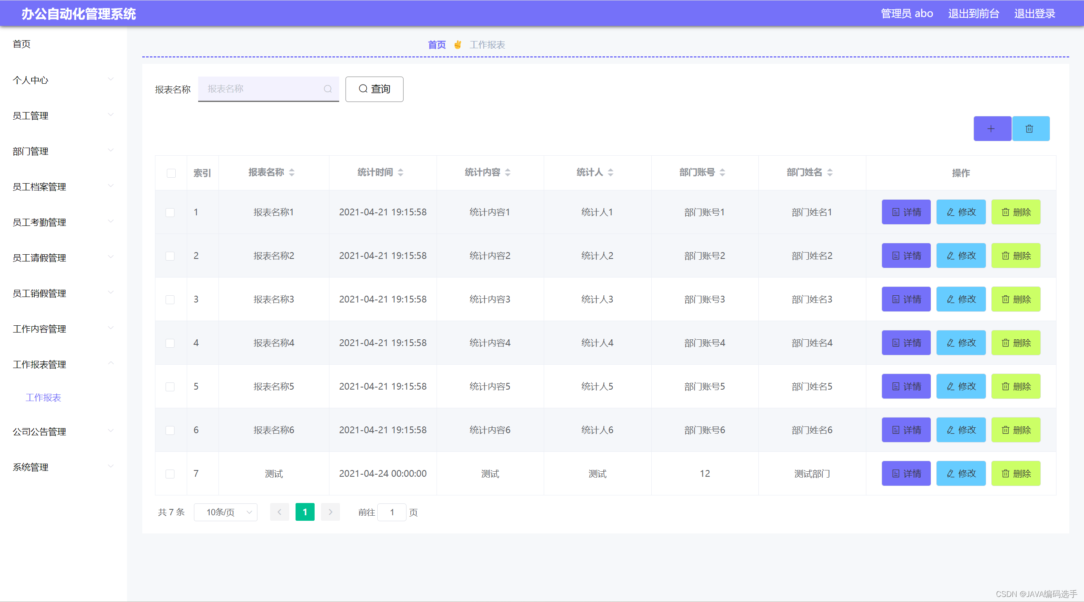The height and width of the screenshot is (602, 1084).
Task: Sort by 部门姓名 column arrows
Action: click(x=830, y=172)
